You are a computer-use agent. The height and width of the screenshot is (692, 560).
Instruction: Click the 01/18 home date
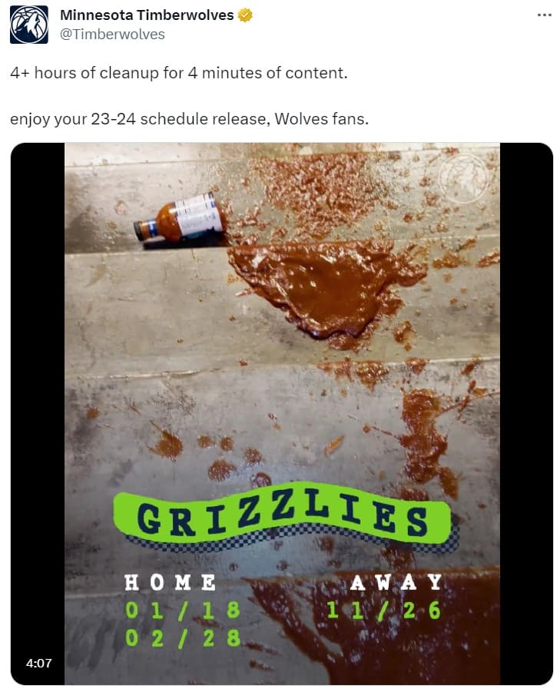(x=183, y=611)
